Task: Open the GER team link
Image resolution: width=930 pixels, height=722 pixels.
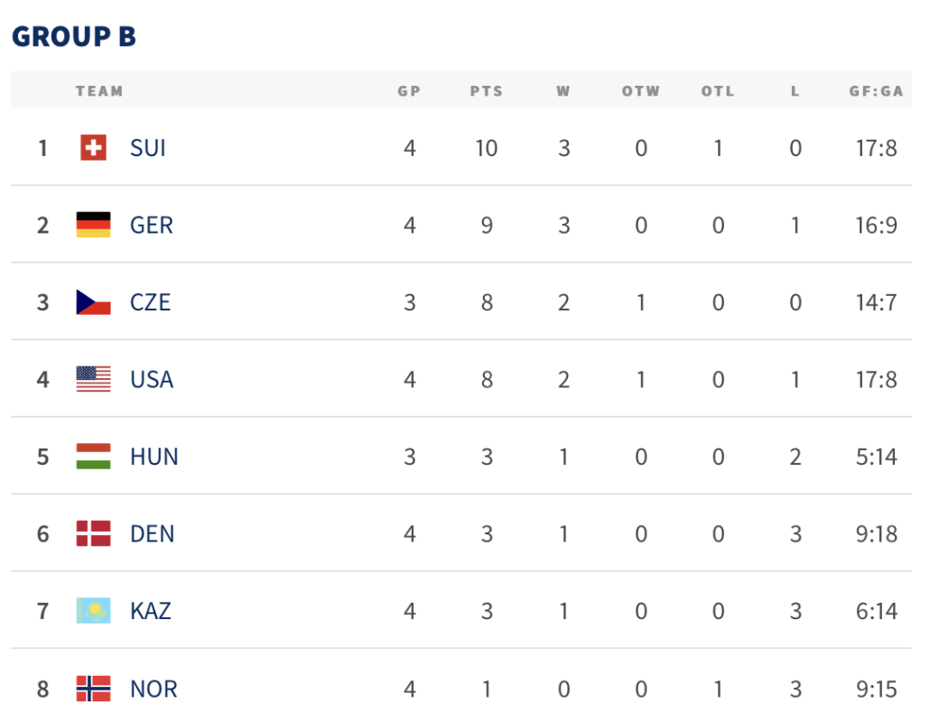Action: pyautogui.click(x=152, y=225)
